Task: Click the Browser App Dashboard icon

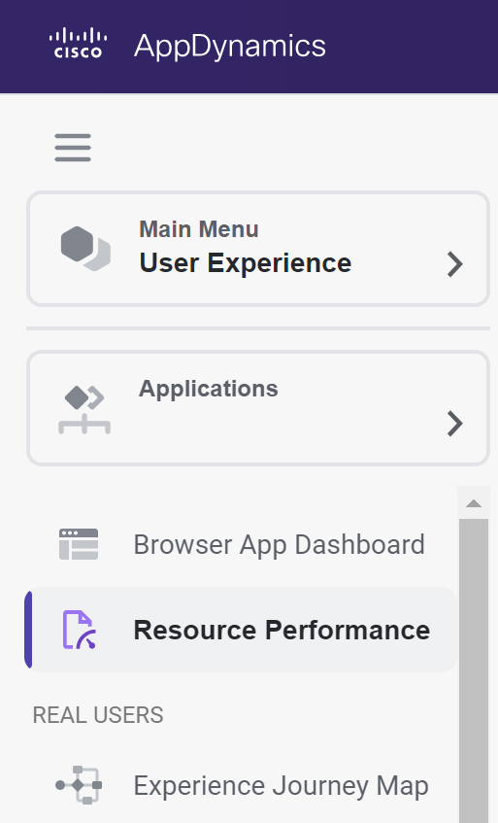Action: click(x=79, y=544)
